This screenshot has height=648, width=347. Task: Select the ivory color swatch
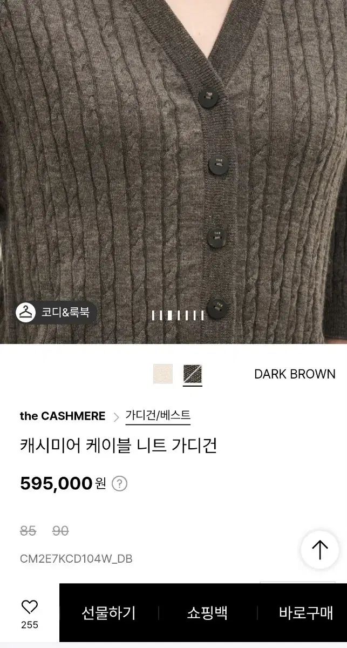pyautogui.click(x=163, y=374)
